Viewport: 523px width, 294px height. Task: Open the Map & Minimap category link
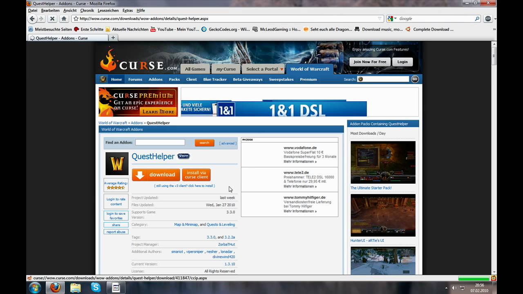186,225
